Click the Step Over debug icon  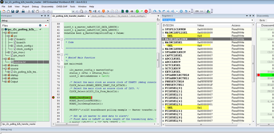(x=155, y=11)
